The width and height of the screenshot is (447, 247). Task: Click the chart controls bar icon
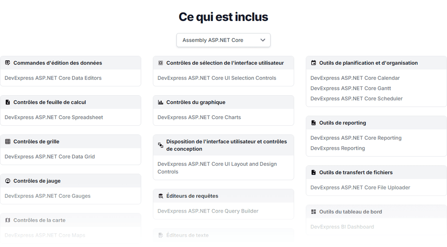coord(161,102)
